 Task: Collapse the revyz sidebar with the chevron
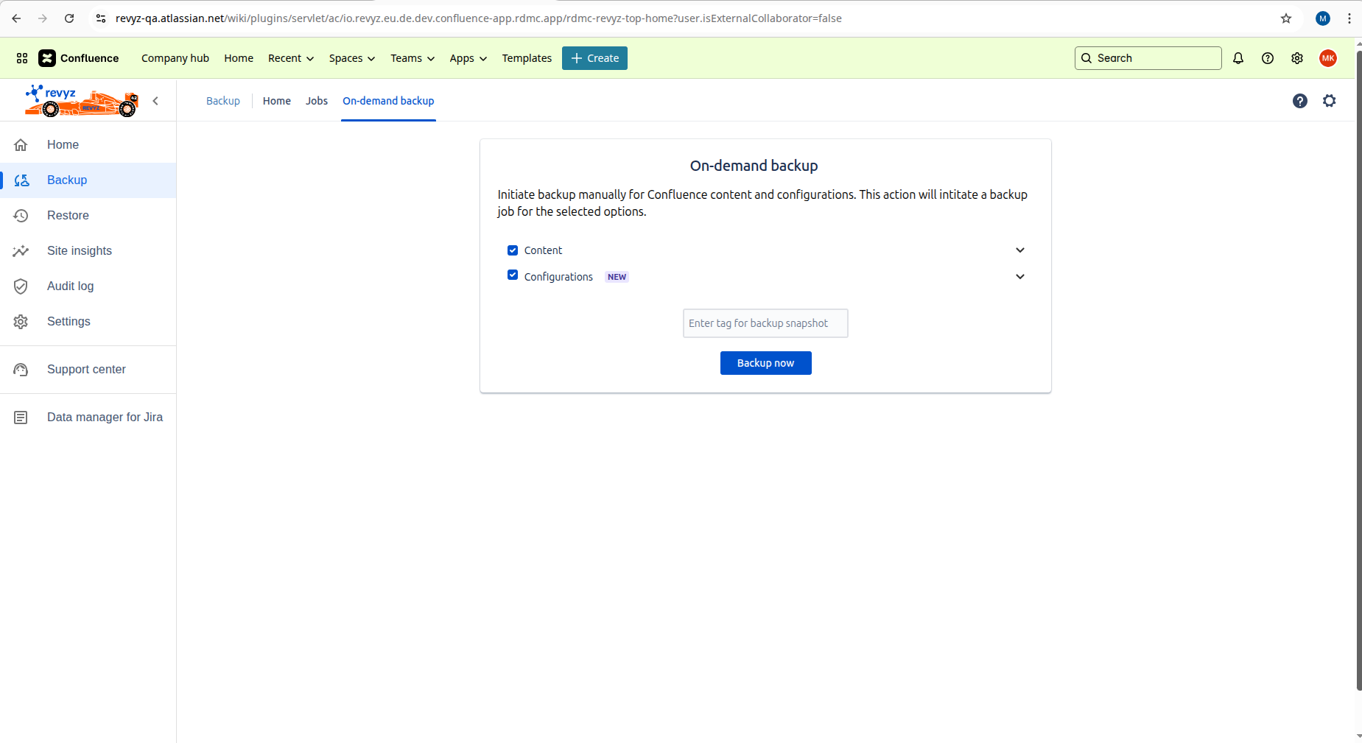pos(155,101)
